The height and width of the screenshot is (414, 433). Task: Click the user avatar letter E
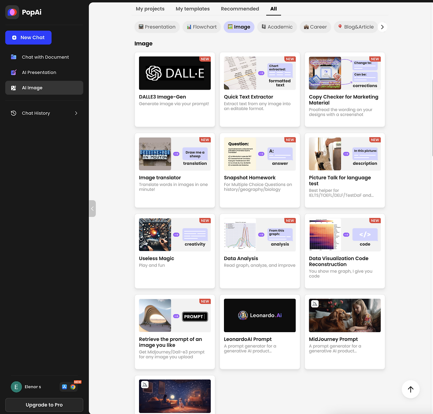(16, 387)
